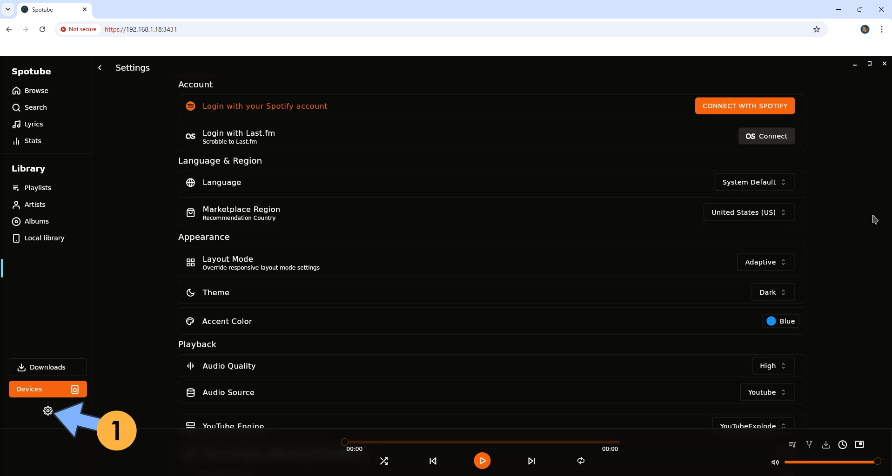The height and width of the screenshot is (476, 892).
Task: Click the browser address bar URL
Action: 141,29
